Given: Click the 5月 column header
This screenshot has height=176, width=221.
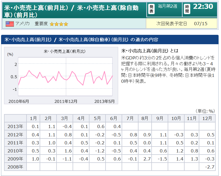Looking at the screenshot, I should [97, 118].
